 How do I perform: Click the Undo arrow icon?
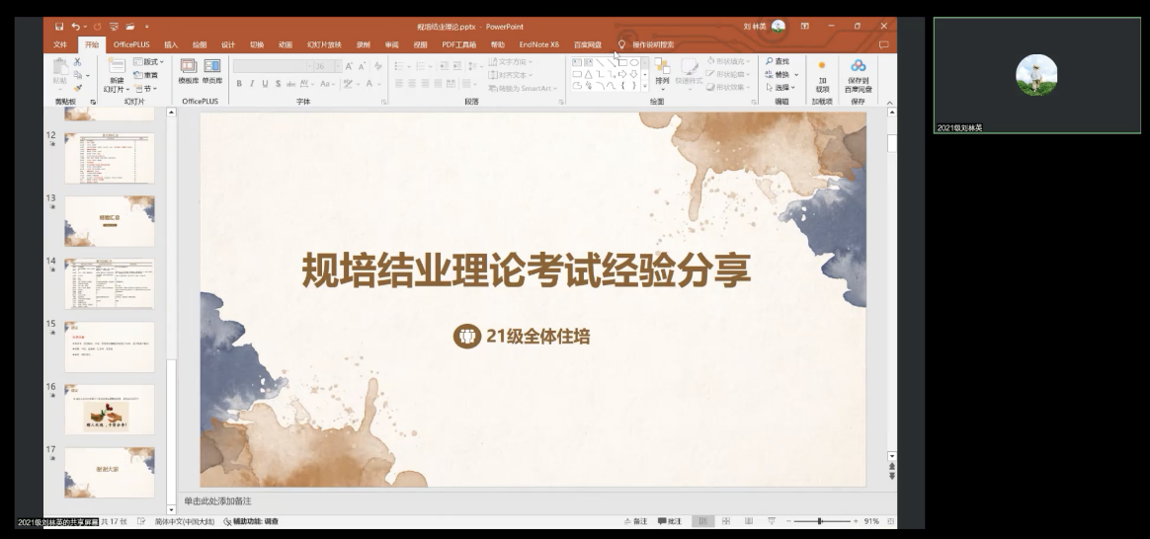(77, 27)
